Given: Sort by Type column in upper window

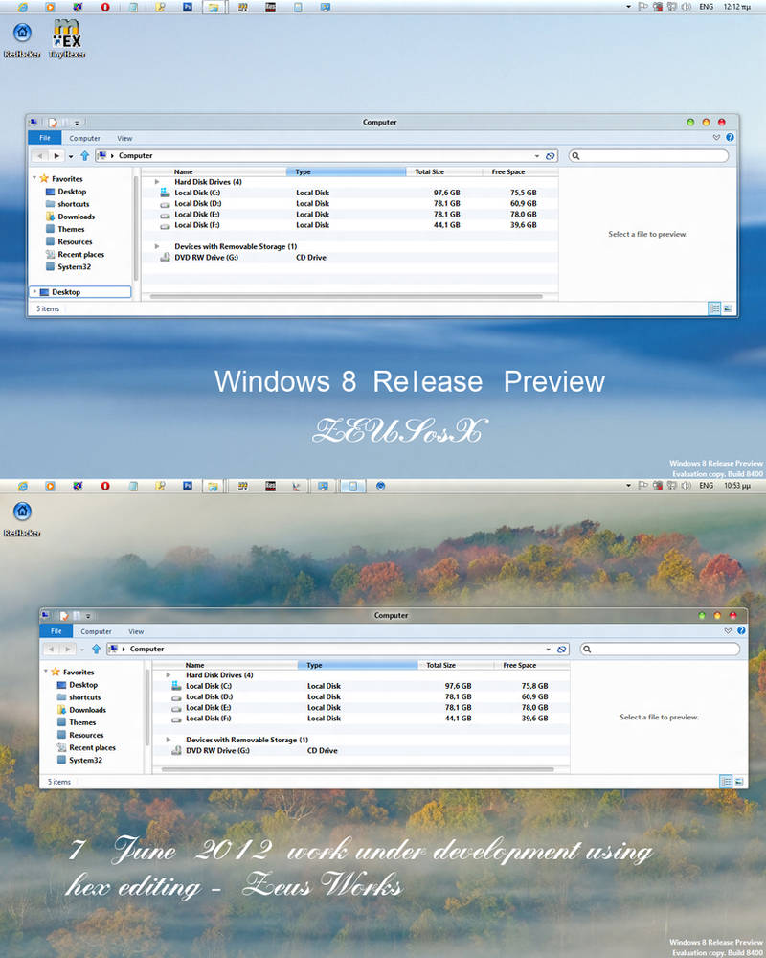Looking at the screenshot, I should coord(346,171).
